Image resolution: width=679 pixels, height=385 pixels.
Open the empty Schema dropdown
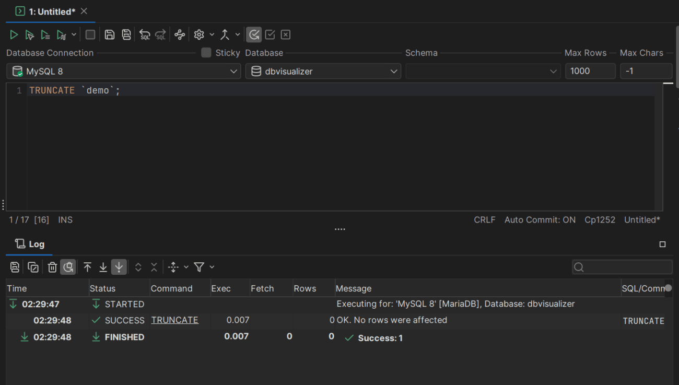(483, 72)
